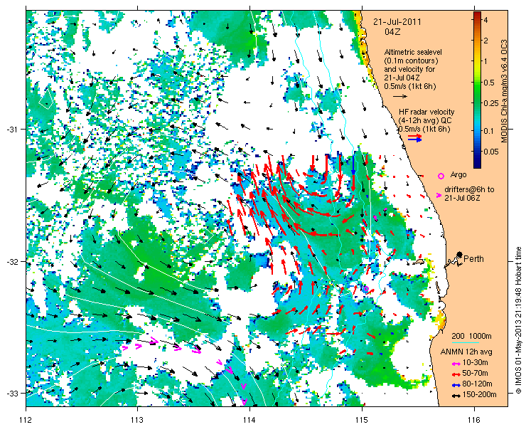
Task: Click the '0.5m/s (1kt 6h)' altimetric scale text
Action: pyautogui.click(x=410, y=86)
